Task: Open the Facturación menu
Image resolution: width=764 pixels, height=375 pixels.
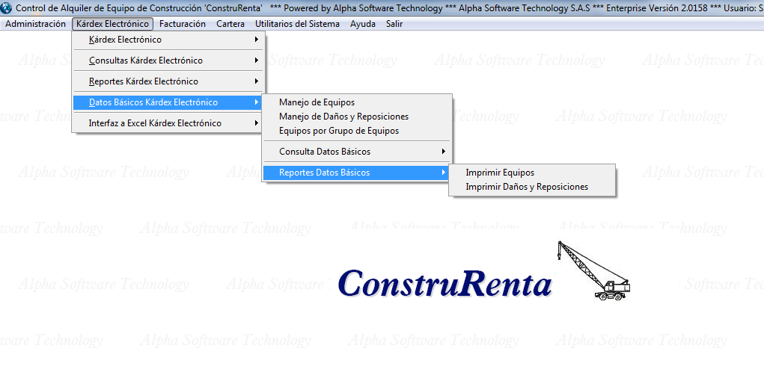Action: tap(183, 24)
